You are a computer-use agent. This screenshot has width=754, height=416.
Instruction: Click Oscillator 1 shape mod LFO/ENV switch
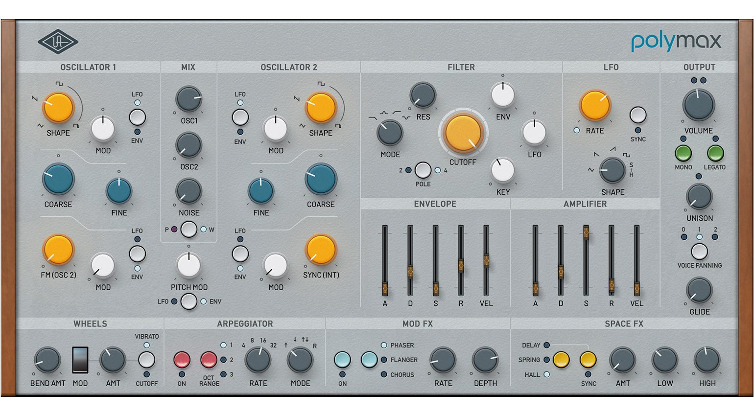pyautogui.click(x=137, y=117)
